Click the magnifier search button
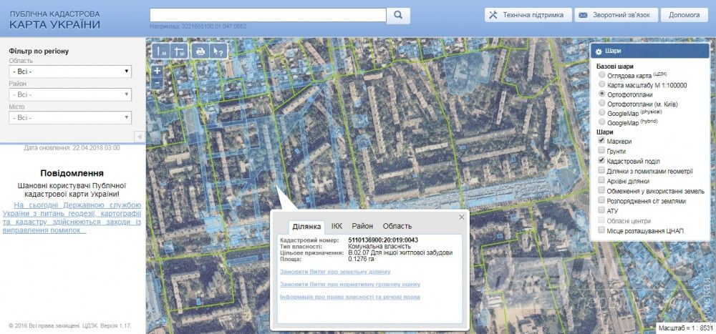716x334 pixels. point(399,15)
